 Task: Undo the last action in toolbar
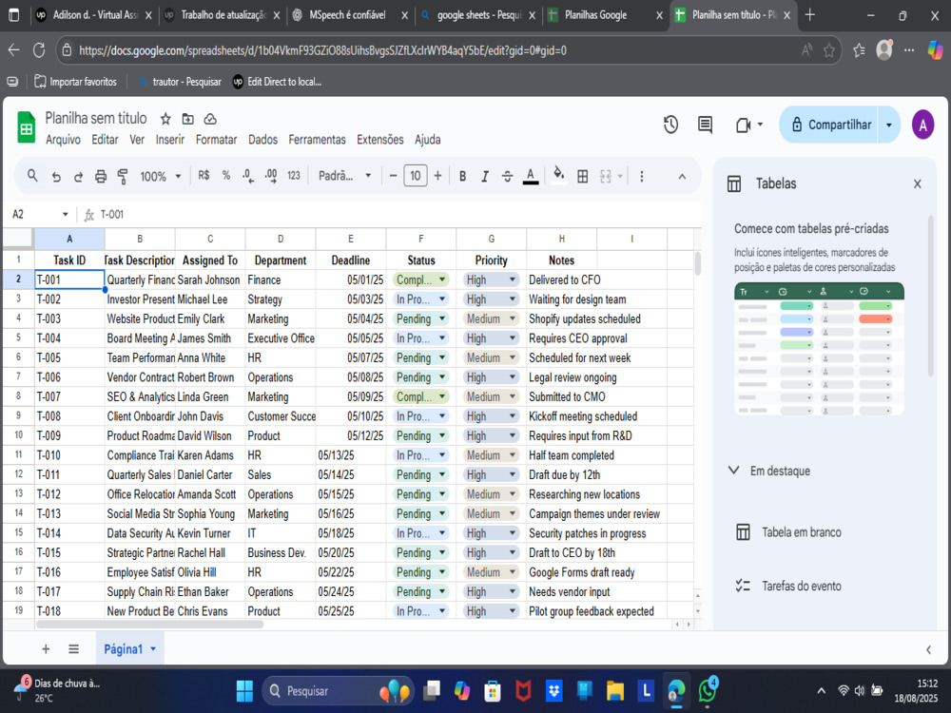(x=56, y=177)
